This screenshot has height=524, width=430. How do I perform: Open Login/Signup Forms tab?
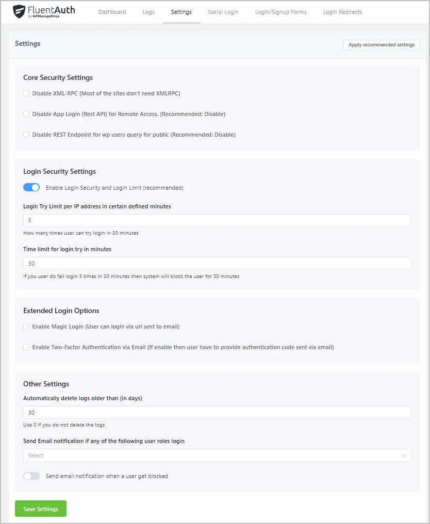(281, 12)
